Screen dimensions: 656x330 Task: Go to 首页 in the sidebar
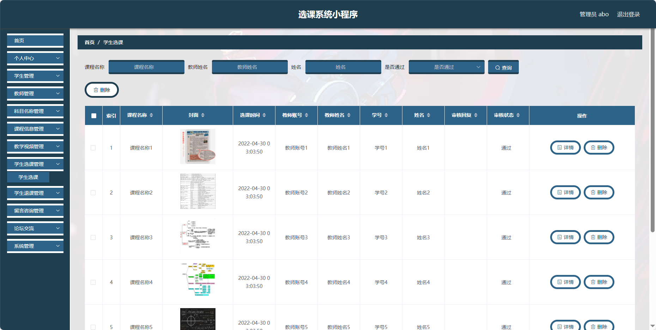pyautogui.click(x=35, y=41)
